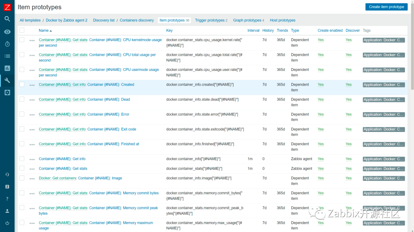Open action menu dots for CPU total usage row
This screenshot has width=414, height=232.
click(32, 55)
